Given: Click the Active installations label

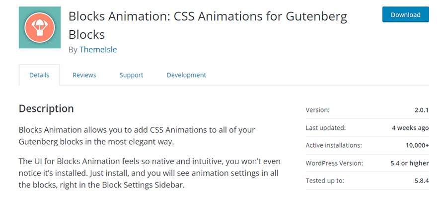Looking at the screenshot, I should point(334,145).
